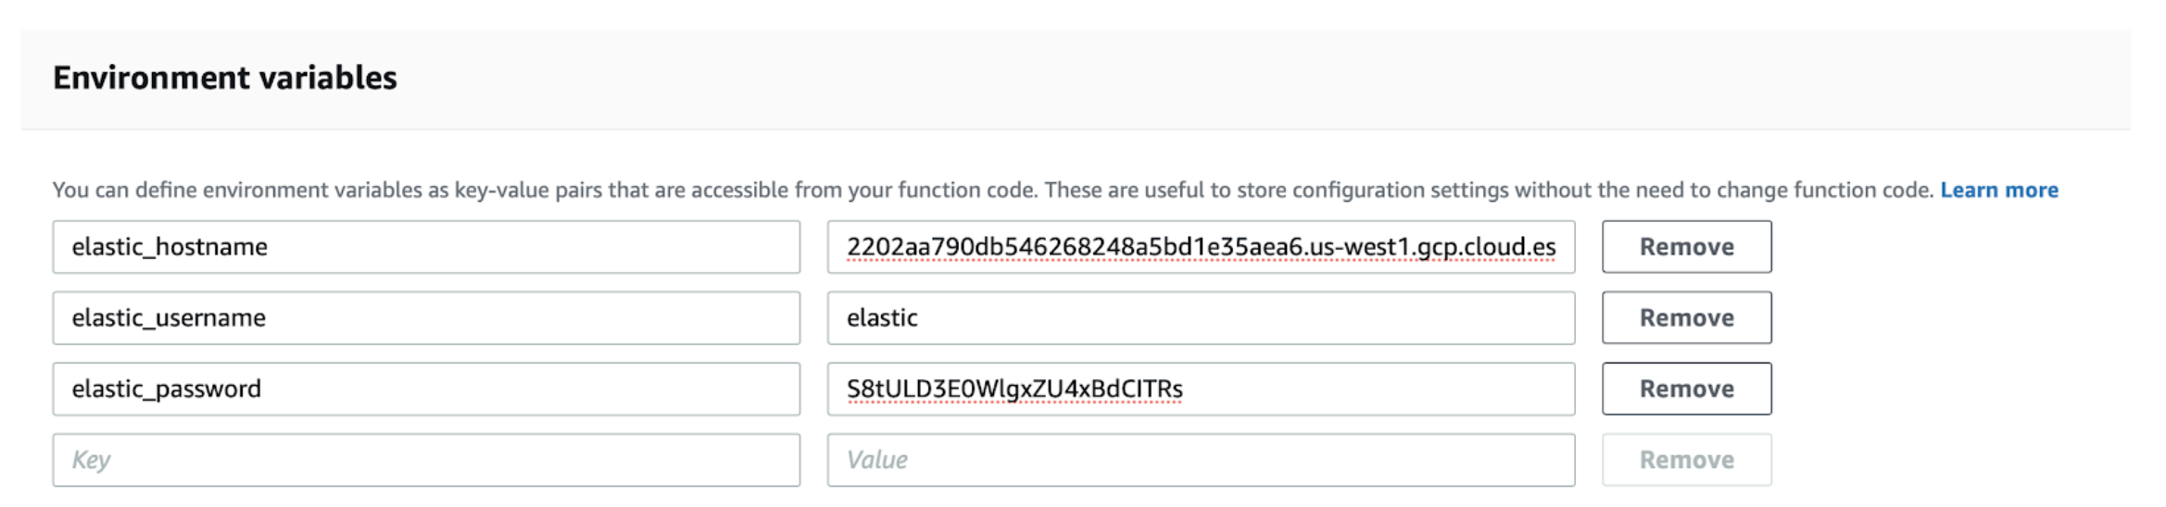Image resolution: width=2166 pixels, height=507 pixels.
Task: Click the "key-value pairs" phrase in the description
Action: (528, 191)
